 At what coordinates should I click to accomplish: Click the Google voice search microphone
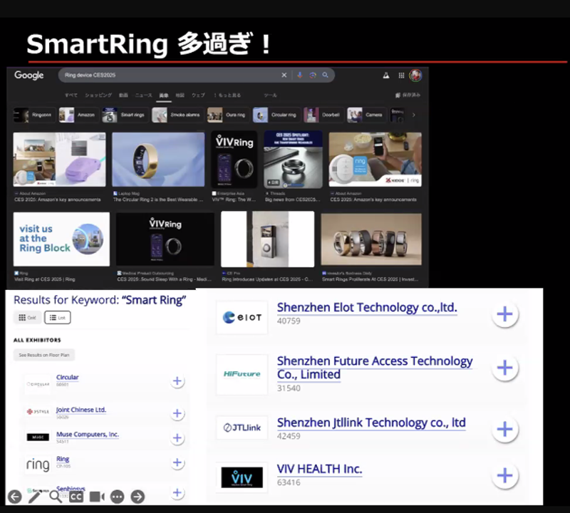(300, 75)
